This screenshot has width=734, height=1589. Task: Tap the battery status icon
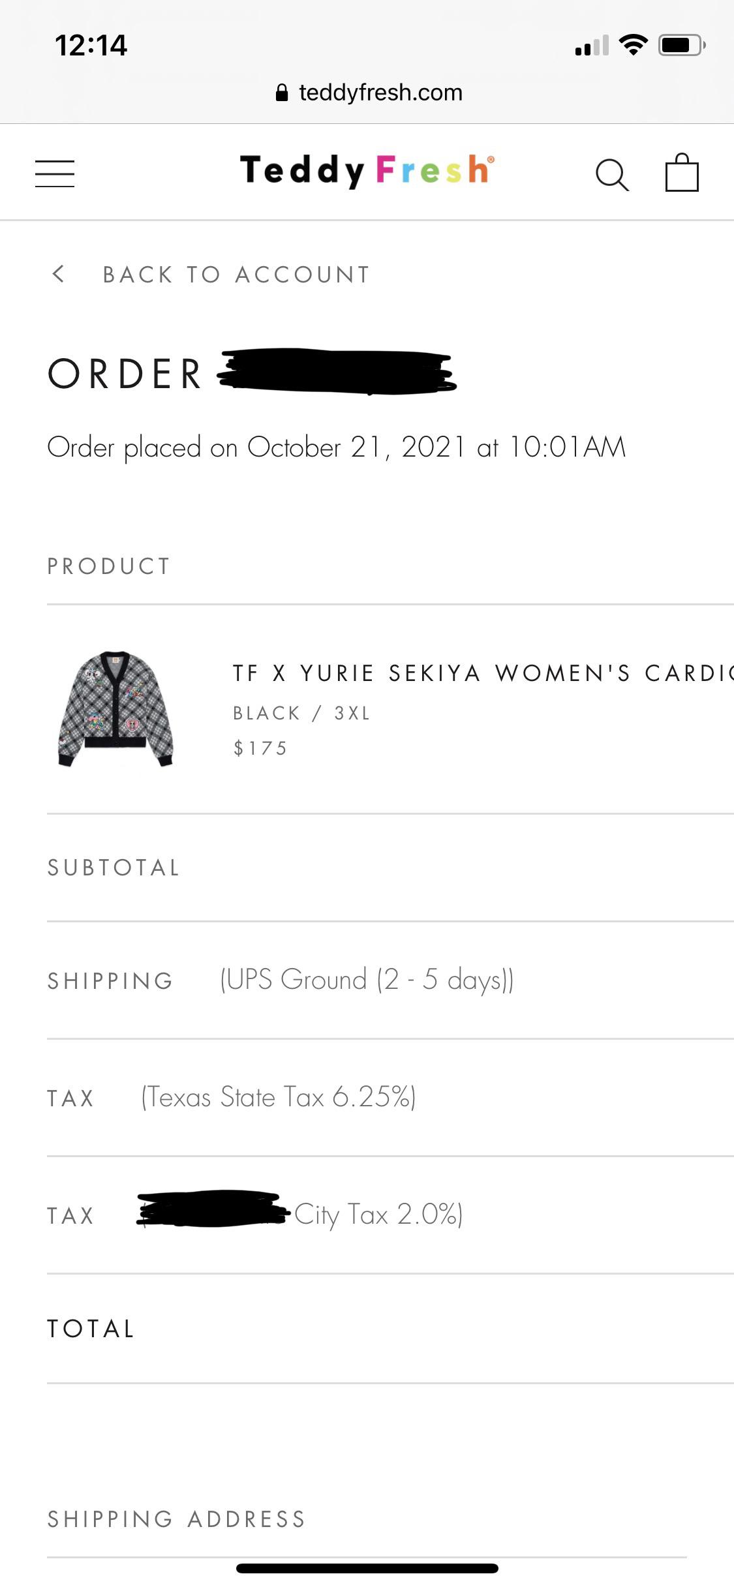pyautogui.click(x=681, y=45)
